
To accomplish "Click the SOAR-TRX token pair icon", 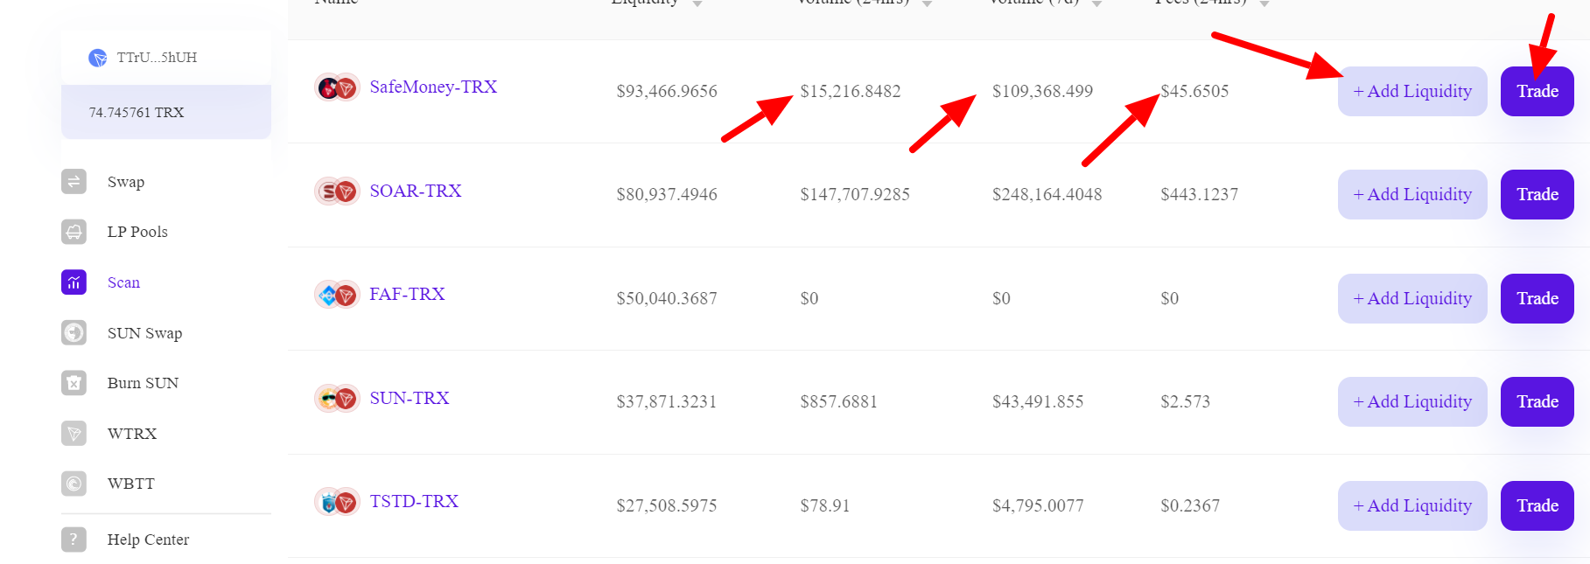I will [x=337, y=191].
